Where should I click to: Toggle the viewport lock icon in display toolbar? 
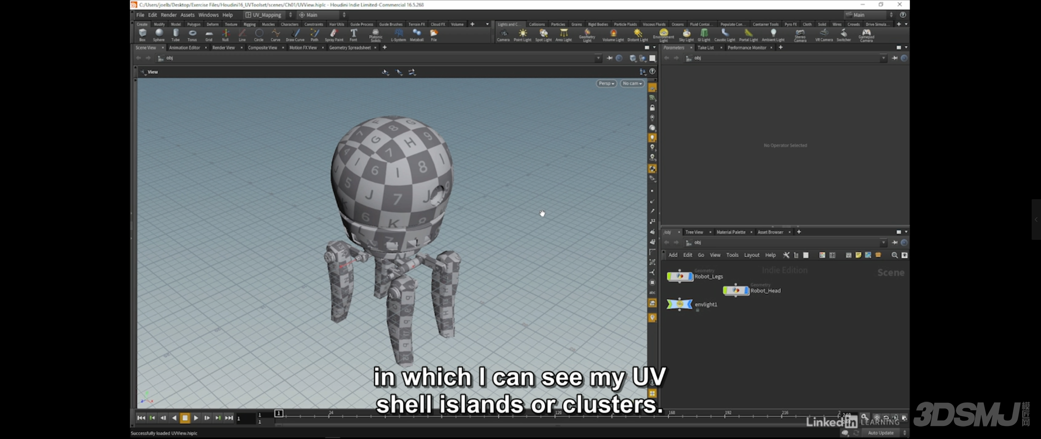point(652,108)
